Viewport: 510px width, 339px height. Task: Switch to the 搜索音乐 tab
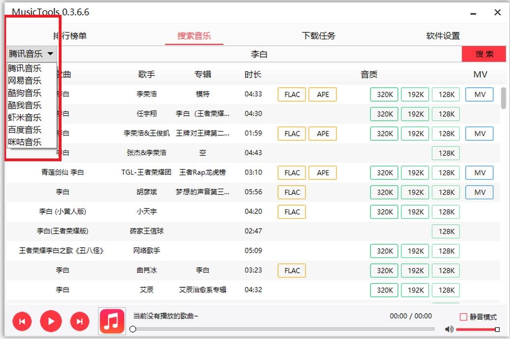(194, 36)
